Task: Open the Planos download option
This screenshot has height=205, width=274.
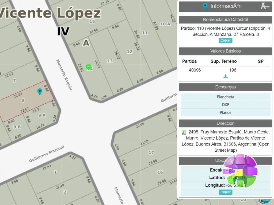Action: (225, 112)
